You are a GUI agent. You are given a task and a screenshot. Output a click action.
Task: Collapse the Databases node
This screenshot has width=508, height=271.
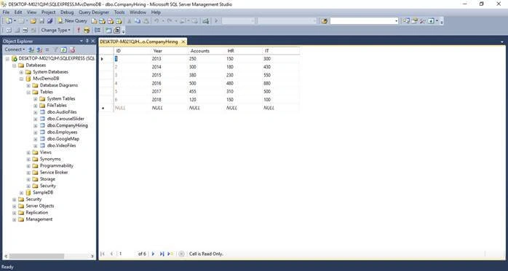15,66
